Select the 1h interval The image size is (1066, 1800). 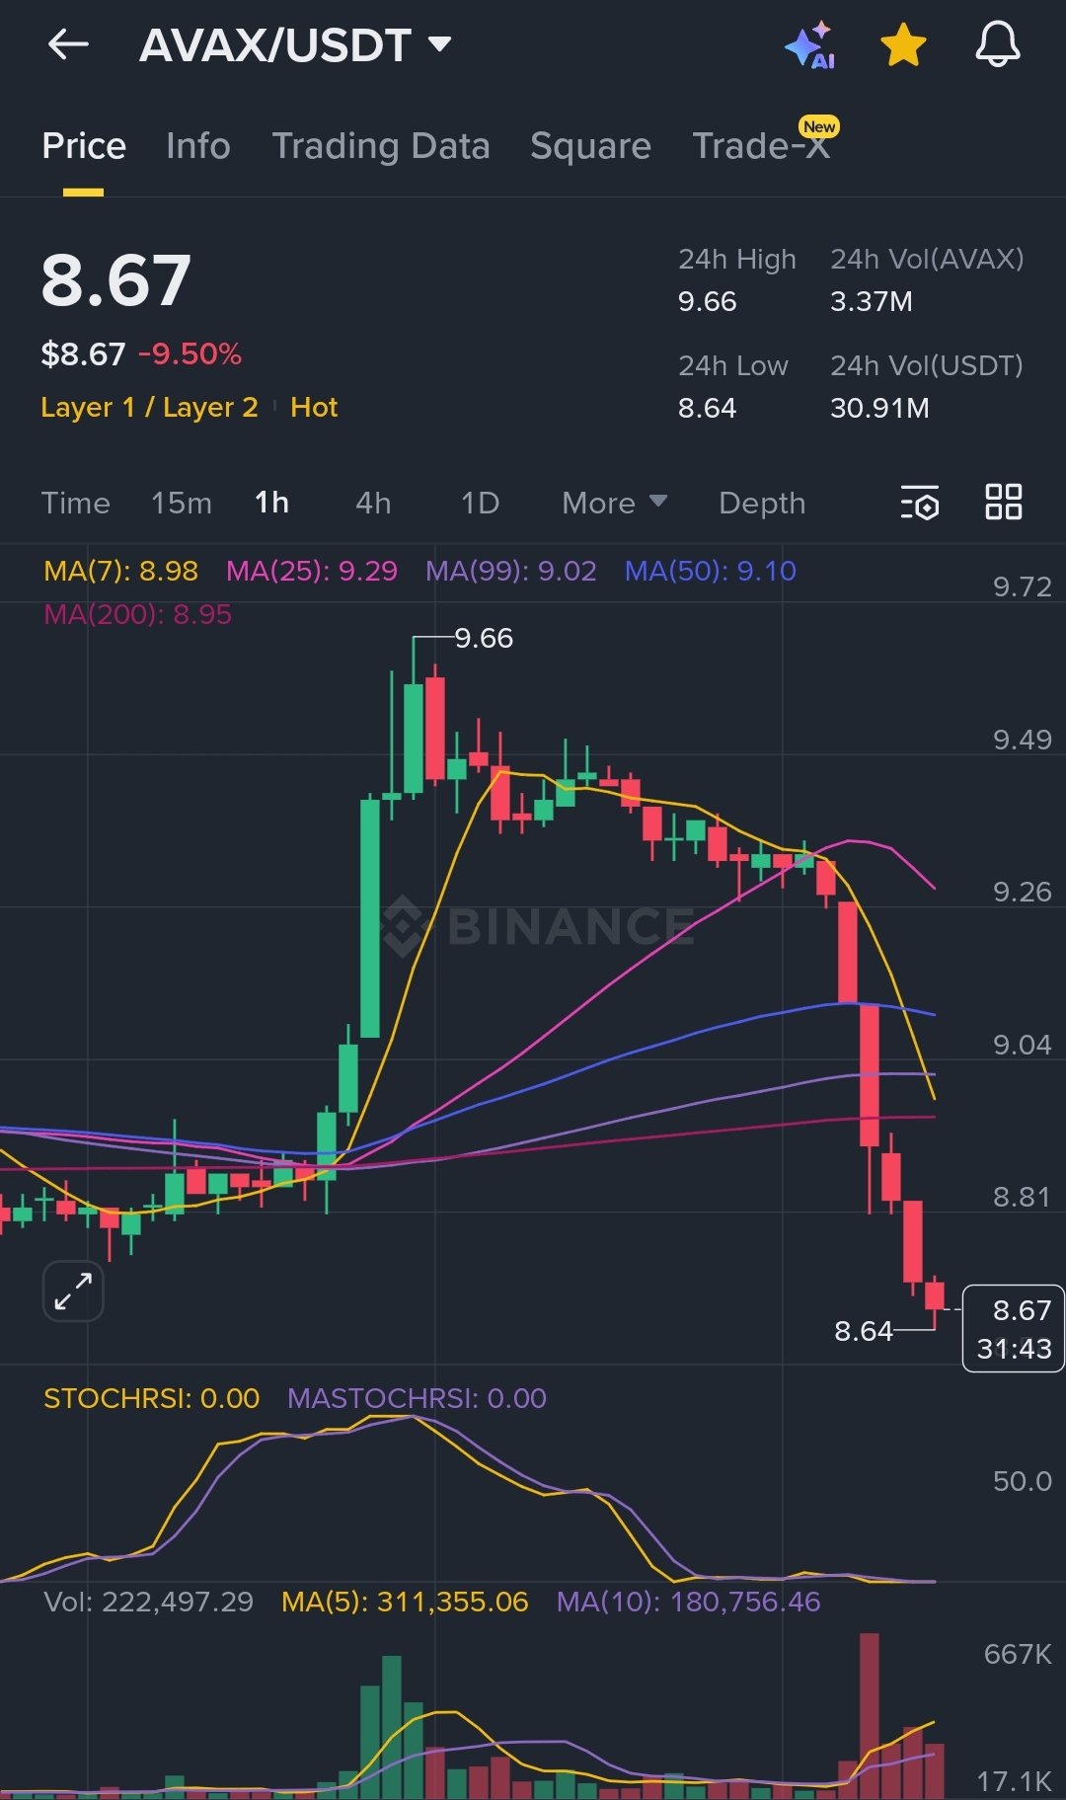click(272, 503)
